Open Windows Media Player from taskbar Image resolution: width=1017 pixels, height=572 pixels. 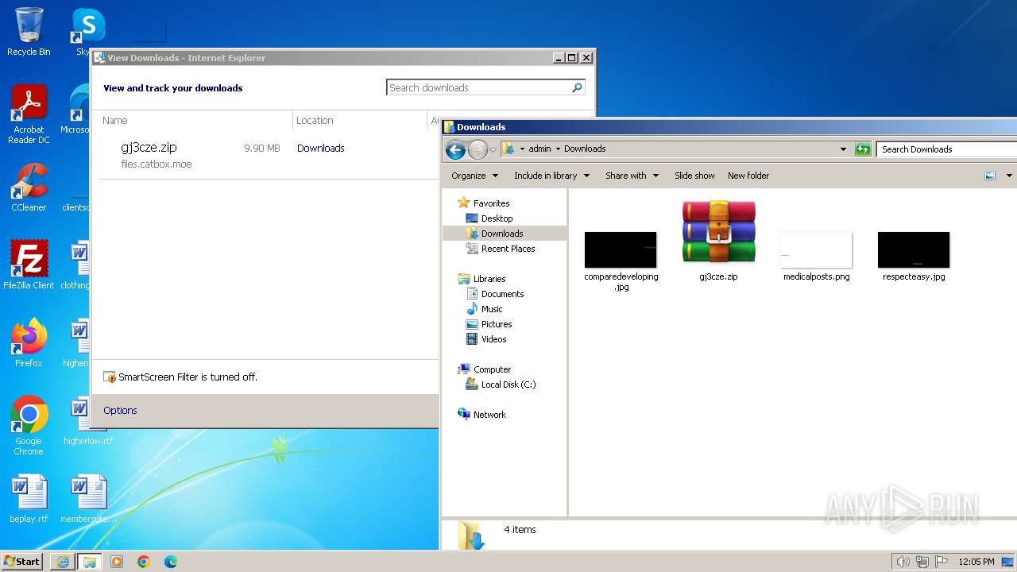(117, 562)
